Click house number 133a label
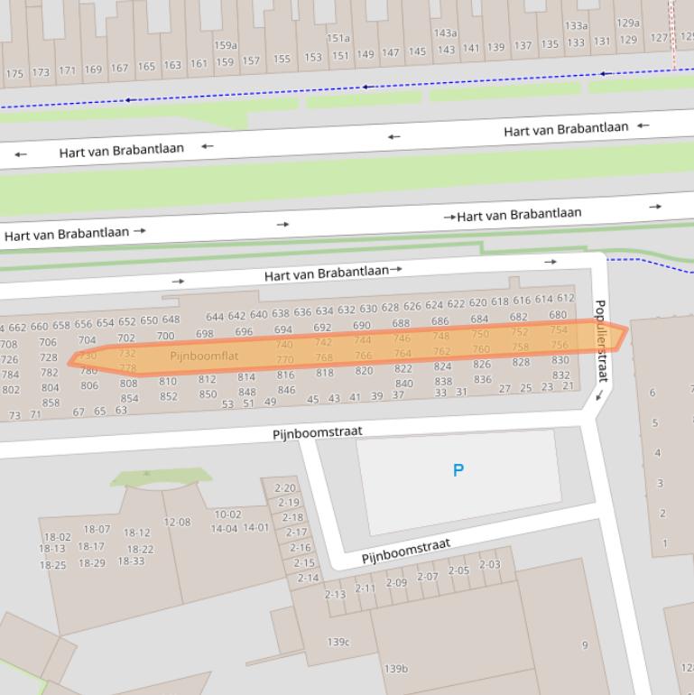 click(576, 26)
